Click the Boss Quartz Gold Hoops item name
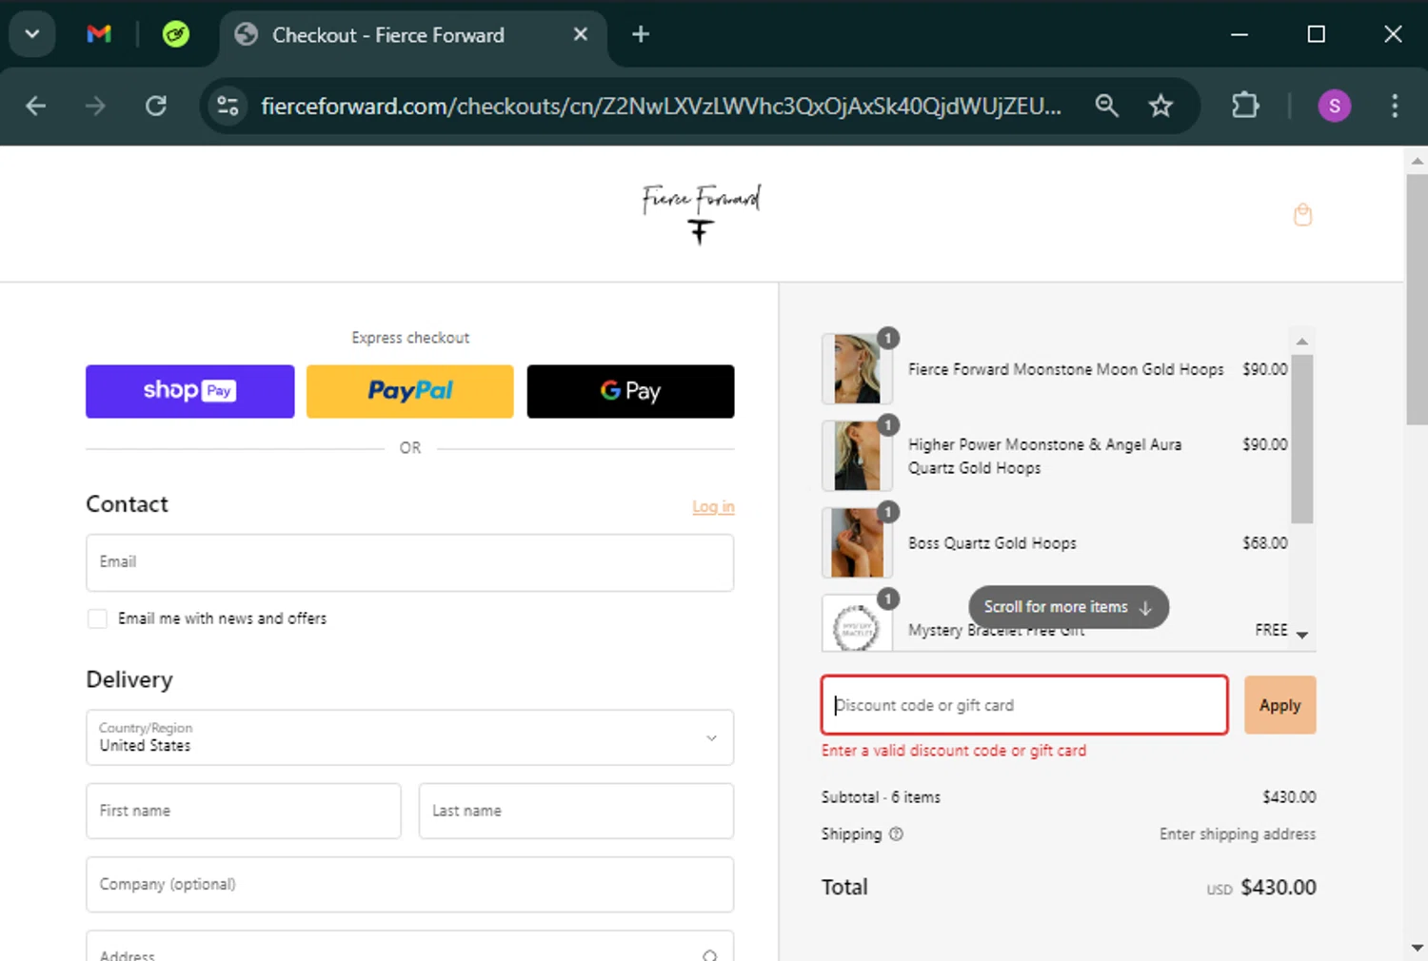 pyautogui.click(x=992, y=543)
